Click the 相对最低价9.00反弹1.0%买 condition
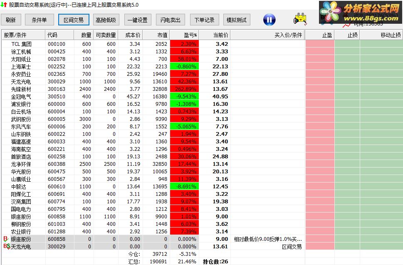 [x=268, y=239]
